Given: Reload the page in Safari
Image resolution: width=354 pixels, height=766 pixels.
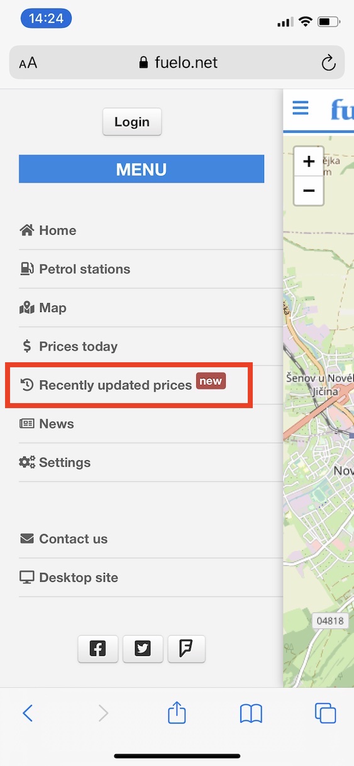Looking at the screenshot, I should (328, 63).
